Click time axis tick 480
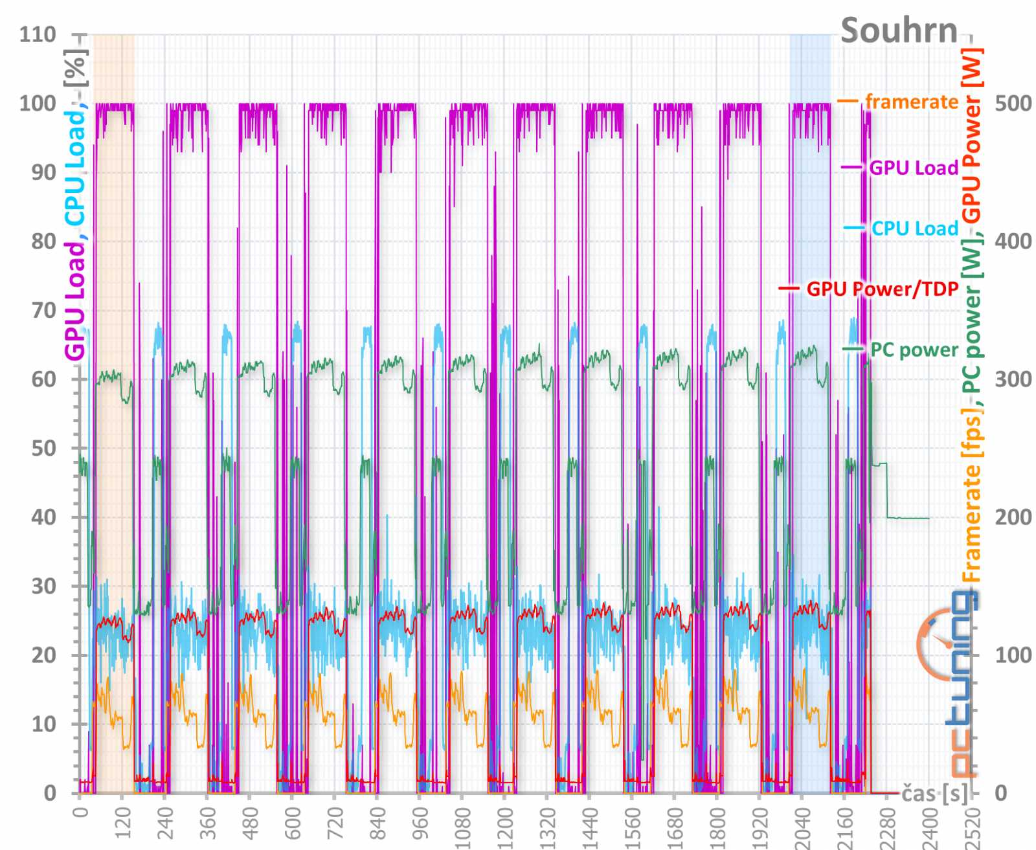This screenshot has height=850, width=1036. coord(251,824)
